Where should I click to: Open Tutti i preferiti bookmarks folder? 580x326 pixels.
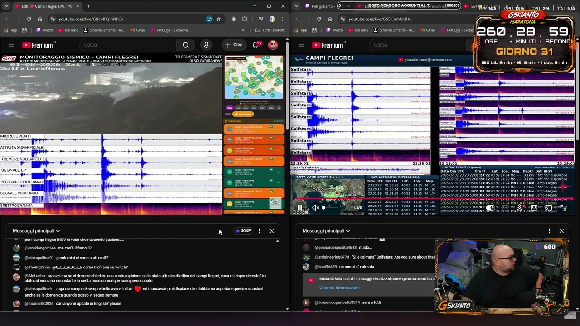click(x=271, y=30)
